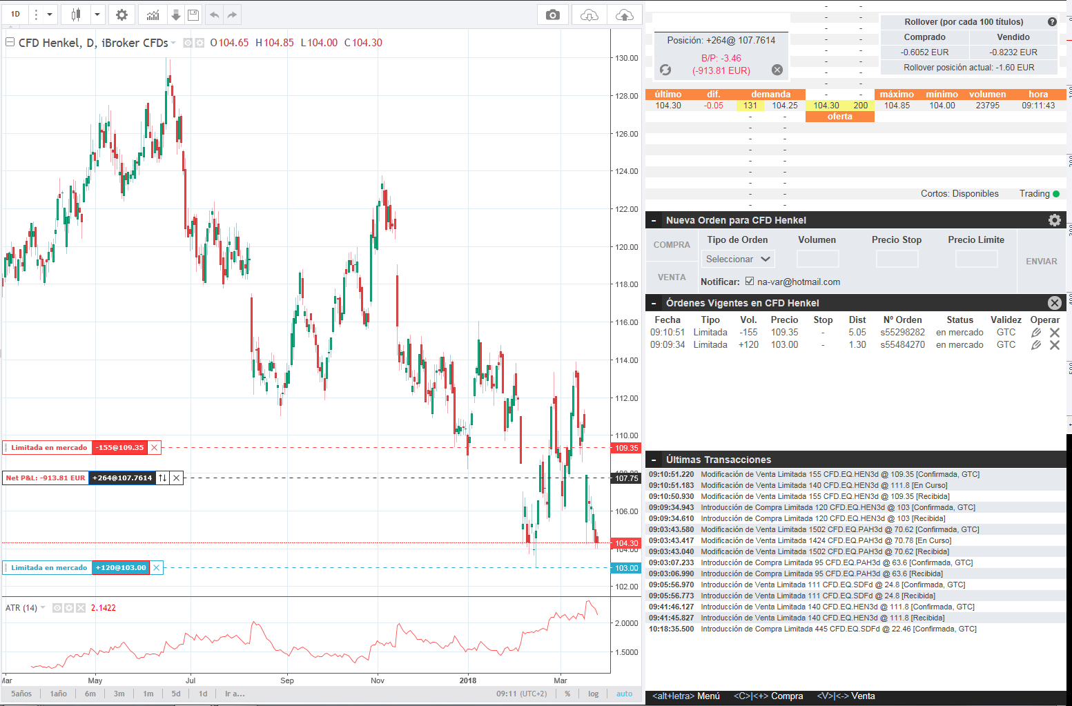Toggle ATR indicator visibility eye

(x=58, y=608)
